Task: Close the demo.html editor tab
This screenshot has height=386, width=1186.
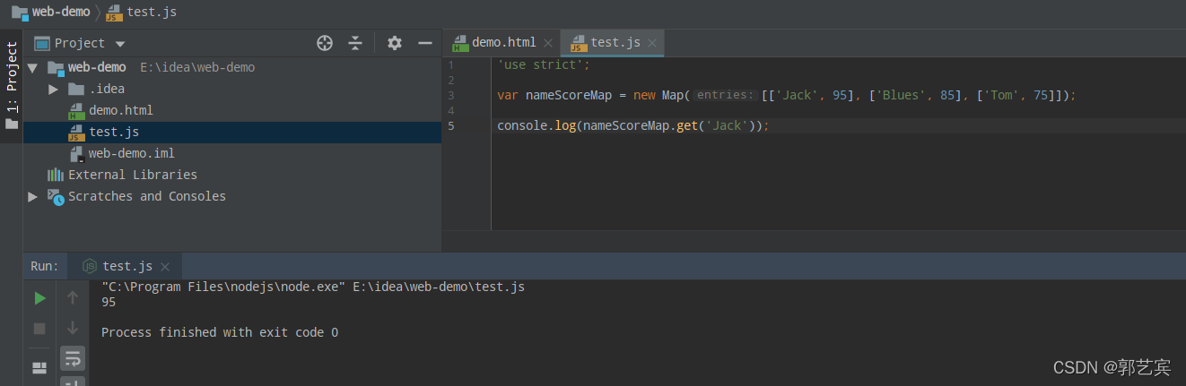Action: tap(548, 43)
